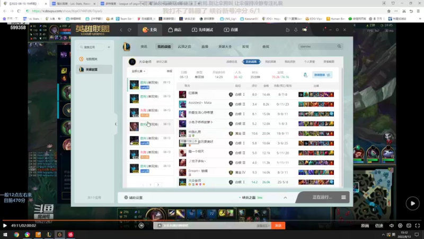This screenshot has height=239, width=424.
Task: Open the 英雄大全 tab
Action: click(x=225, y=47)
